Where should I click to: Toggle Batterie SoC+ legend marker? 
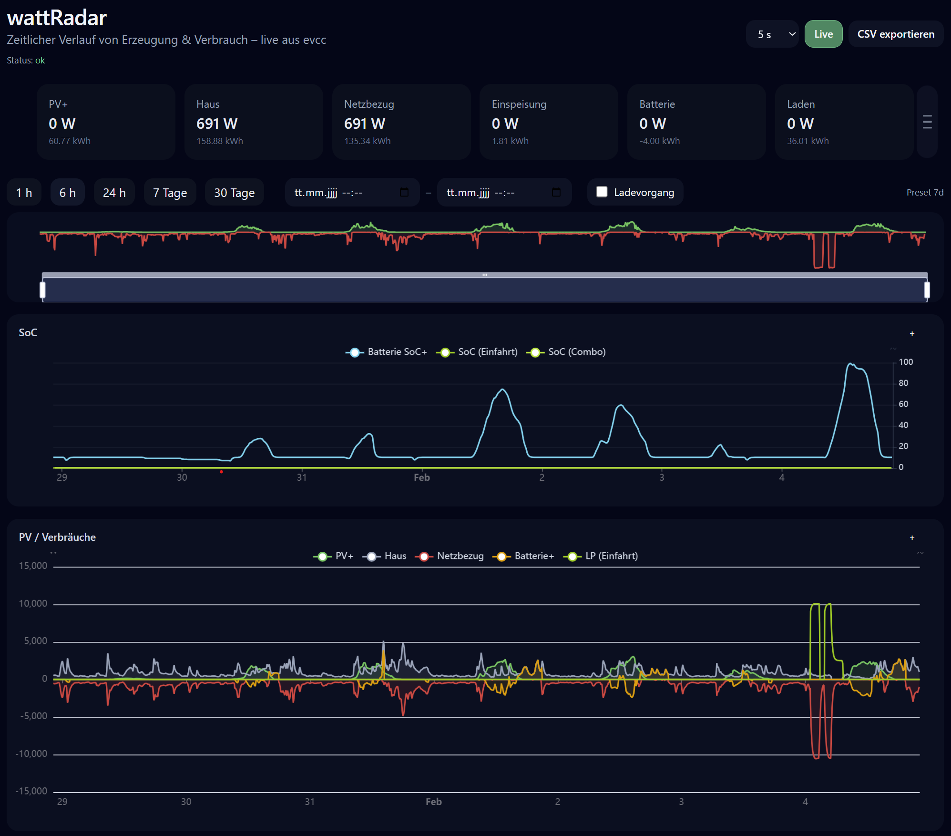(354, 352)
